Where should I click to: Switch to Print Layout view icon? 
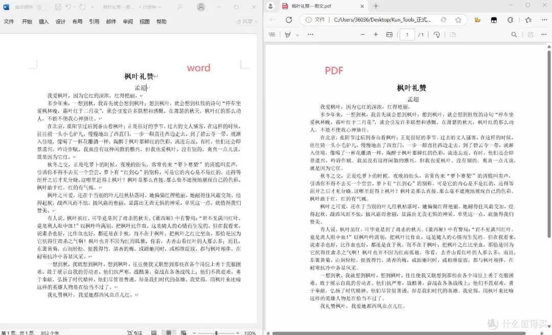(169, 332)
